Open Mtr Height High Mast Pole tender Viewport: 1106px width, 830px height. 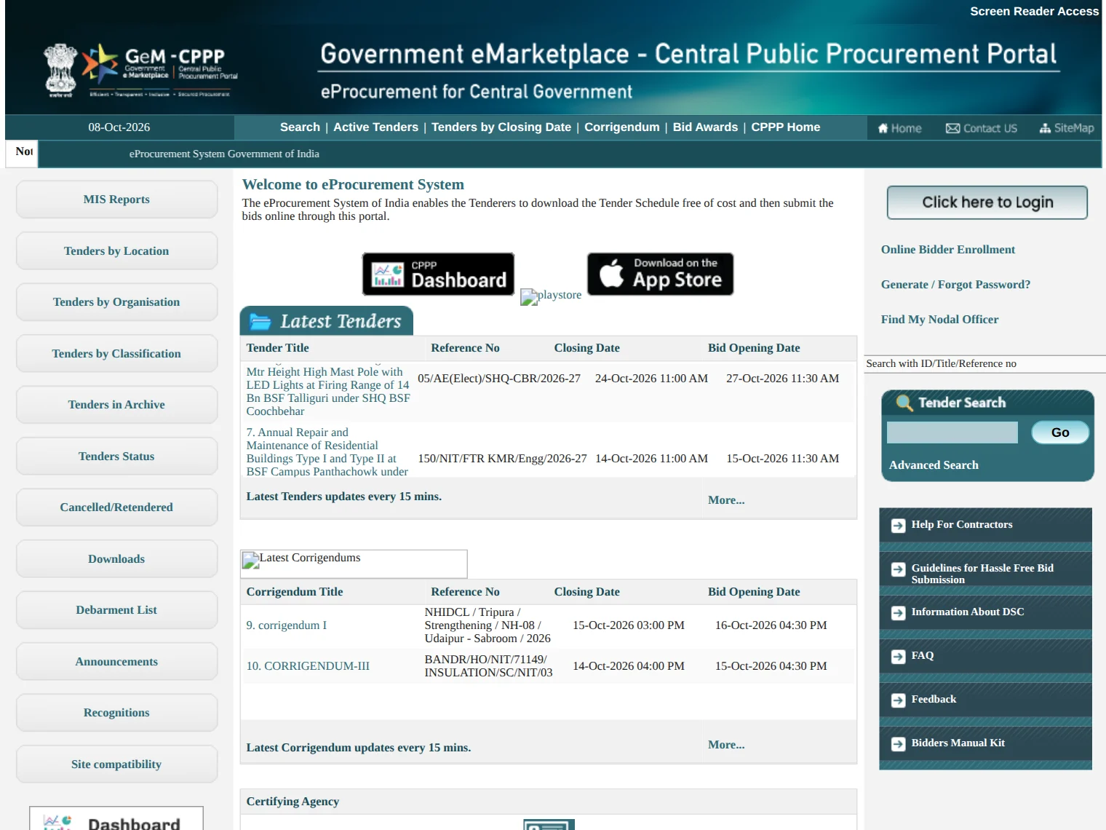(x=328, y=392)
